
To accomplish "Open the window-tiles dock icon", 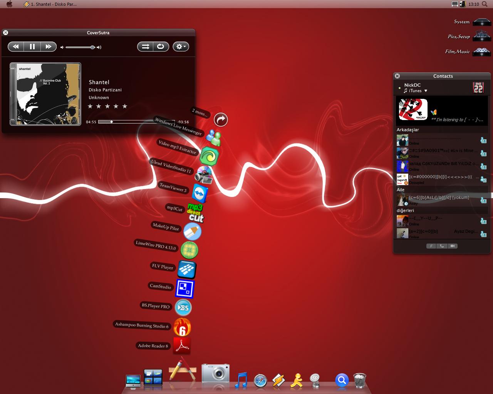I will pos(153,377).
